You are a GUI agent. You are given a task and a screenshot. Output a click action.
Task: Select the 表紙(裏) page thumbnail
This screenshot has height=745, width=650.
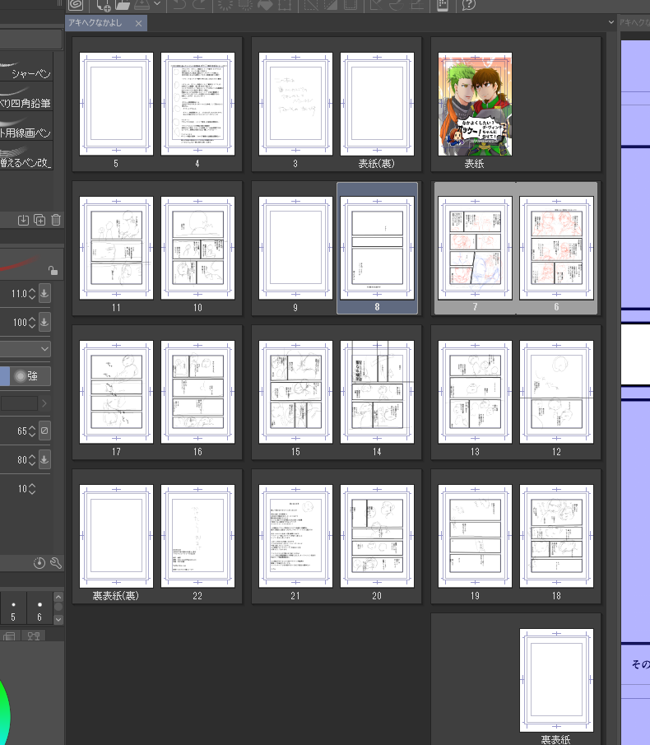coord(377,104)
